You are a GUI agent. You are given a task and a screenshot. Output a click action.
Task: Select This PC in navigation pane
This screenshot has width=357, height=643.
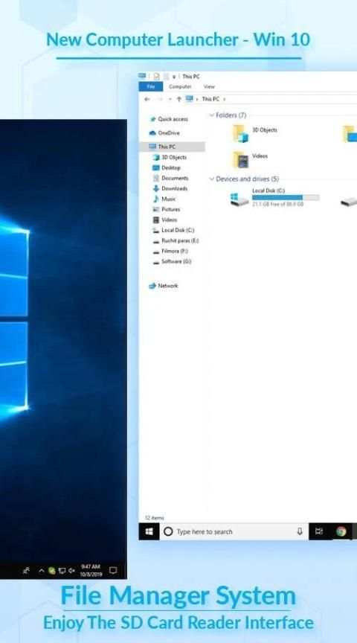(172, 147)
